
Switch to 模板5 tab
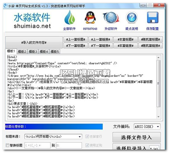pyautogui.click(x=55, y=52)
